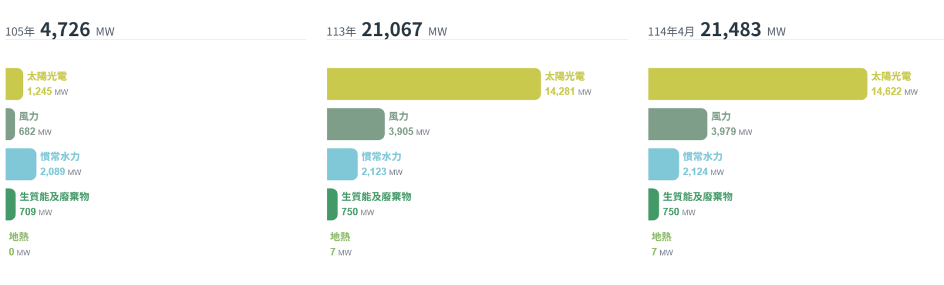The image size is (944, 285).
Task: Select the yellow solar bar in the 113年 chart
Action: (434, 84)
